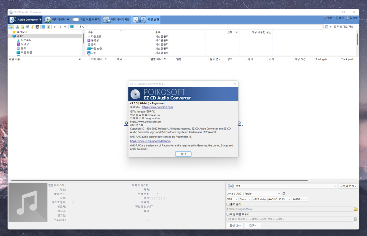367x236 pixels.
Task: Open the ~128 kbit/s bitrate dropdown
Action: [272, 199]
